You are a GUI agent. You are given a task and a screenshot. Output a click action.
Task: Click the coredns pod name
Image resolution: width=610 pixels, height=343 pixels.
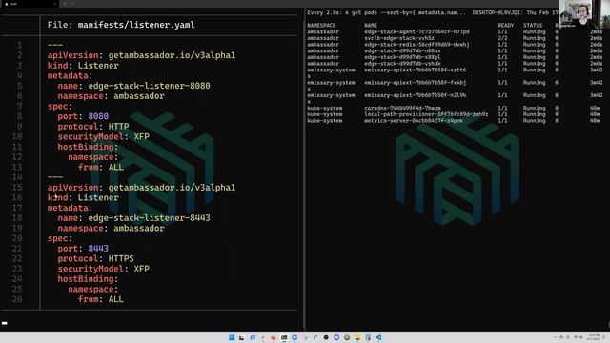[402, 108]
